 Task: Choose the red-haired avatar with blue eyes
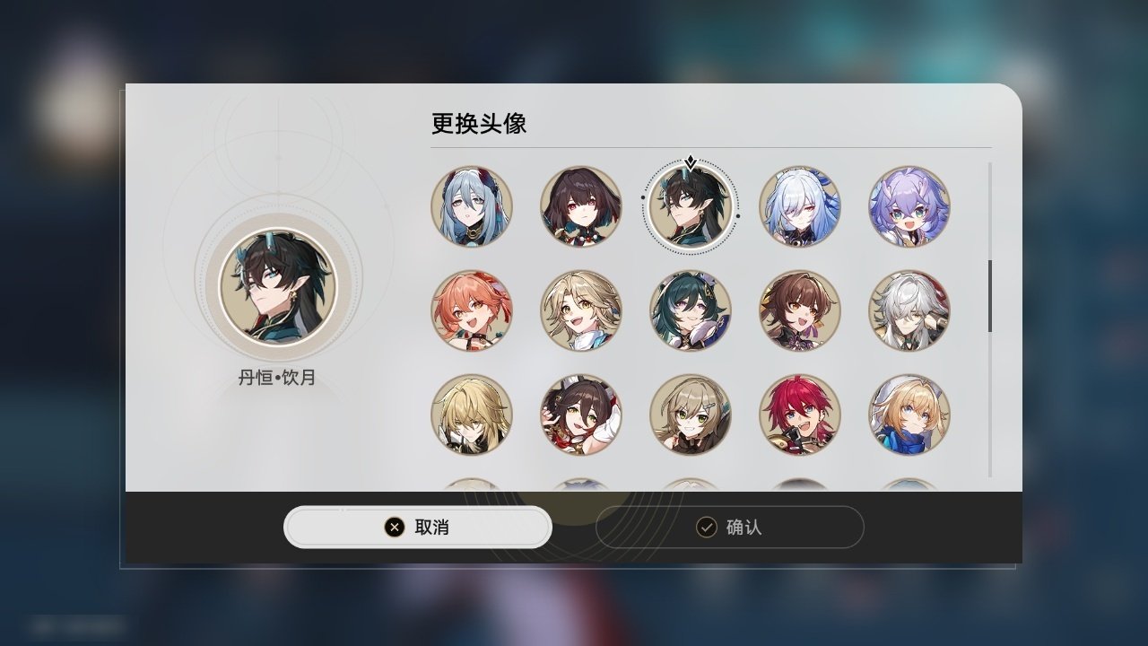800,415
